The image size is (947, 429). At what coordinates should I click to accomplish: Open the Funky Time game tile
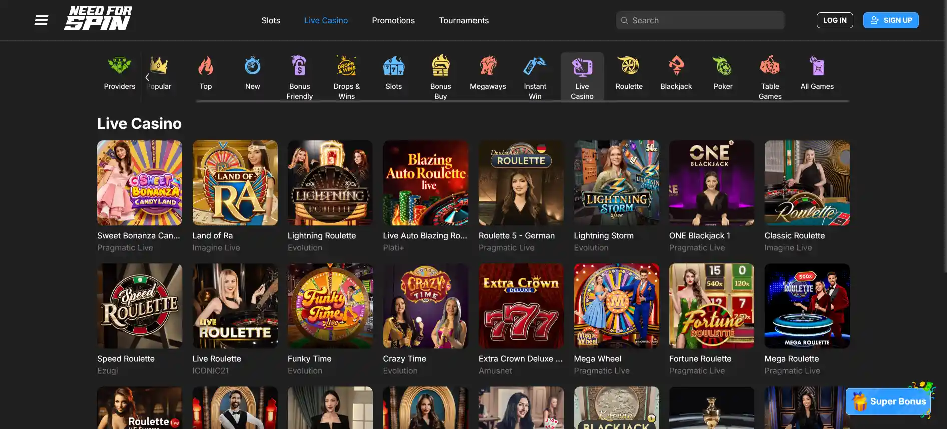point(330,306)
